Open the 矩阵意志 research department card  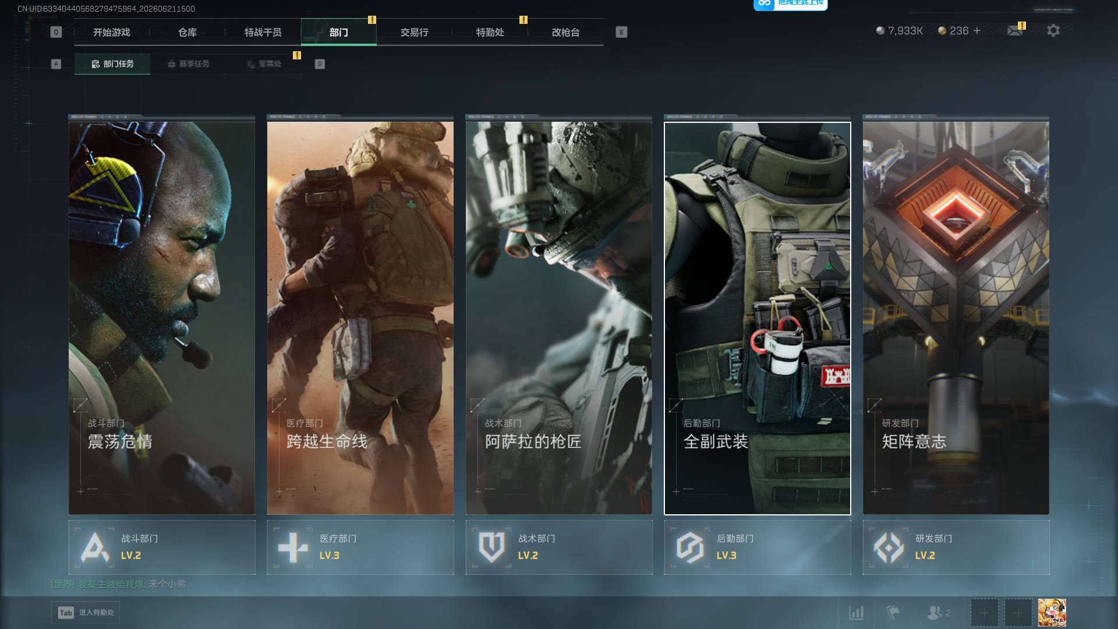[x=956, y=317]
